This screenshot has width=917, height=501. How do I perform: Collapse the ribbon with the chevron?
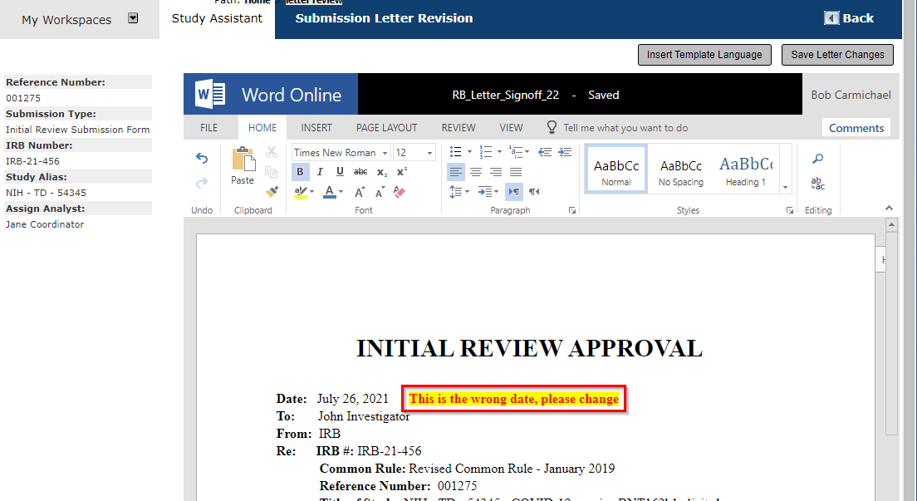pyautogui.click(x=889, y=208)
